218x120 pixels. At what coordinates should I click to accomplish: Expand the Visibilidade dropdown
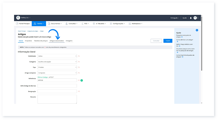tap(57, 56)
